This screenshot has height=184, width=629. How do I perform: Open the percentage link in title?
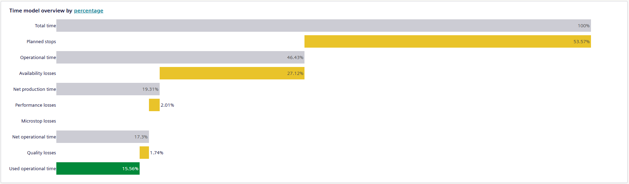click(88, 11)
